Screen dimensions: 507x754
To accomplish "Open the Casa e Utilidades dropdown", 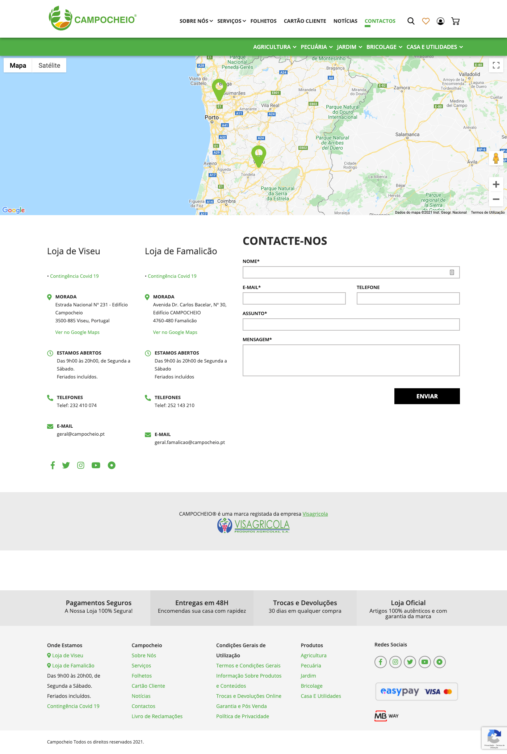I will (434, 47).
